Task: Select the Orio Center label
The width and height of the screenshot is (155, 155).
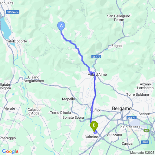Action: coord(130,127)
